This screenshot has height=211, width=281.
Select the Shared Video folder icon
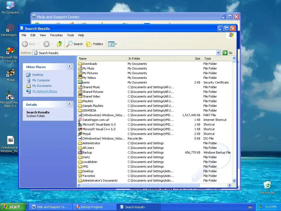(80, 96)
